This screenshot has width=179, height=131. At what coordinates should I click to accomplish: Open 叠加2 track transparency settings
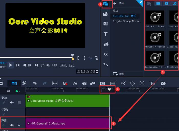coord(19,102)
